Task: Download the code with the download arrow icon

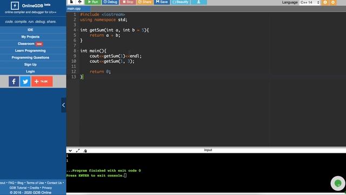Action: [x=199, y=2]
